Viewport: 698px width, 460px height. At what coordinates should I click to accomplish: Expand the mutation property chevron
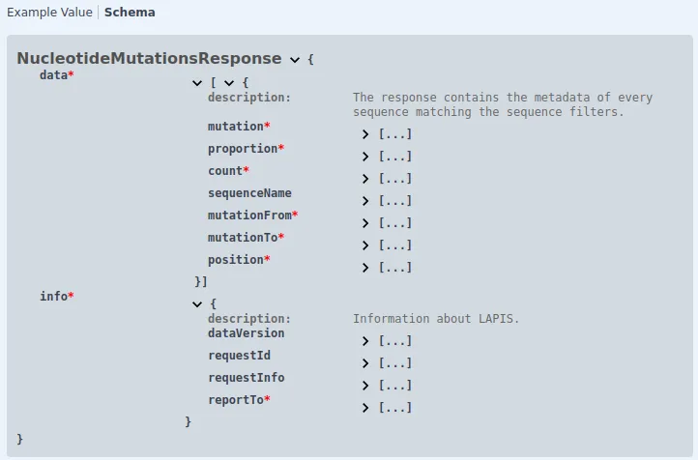[x=365, y=134]
